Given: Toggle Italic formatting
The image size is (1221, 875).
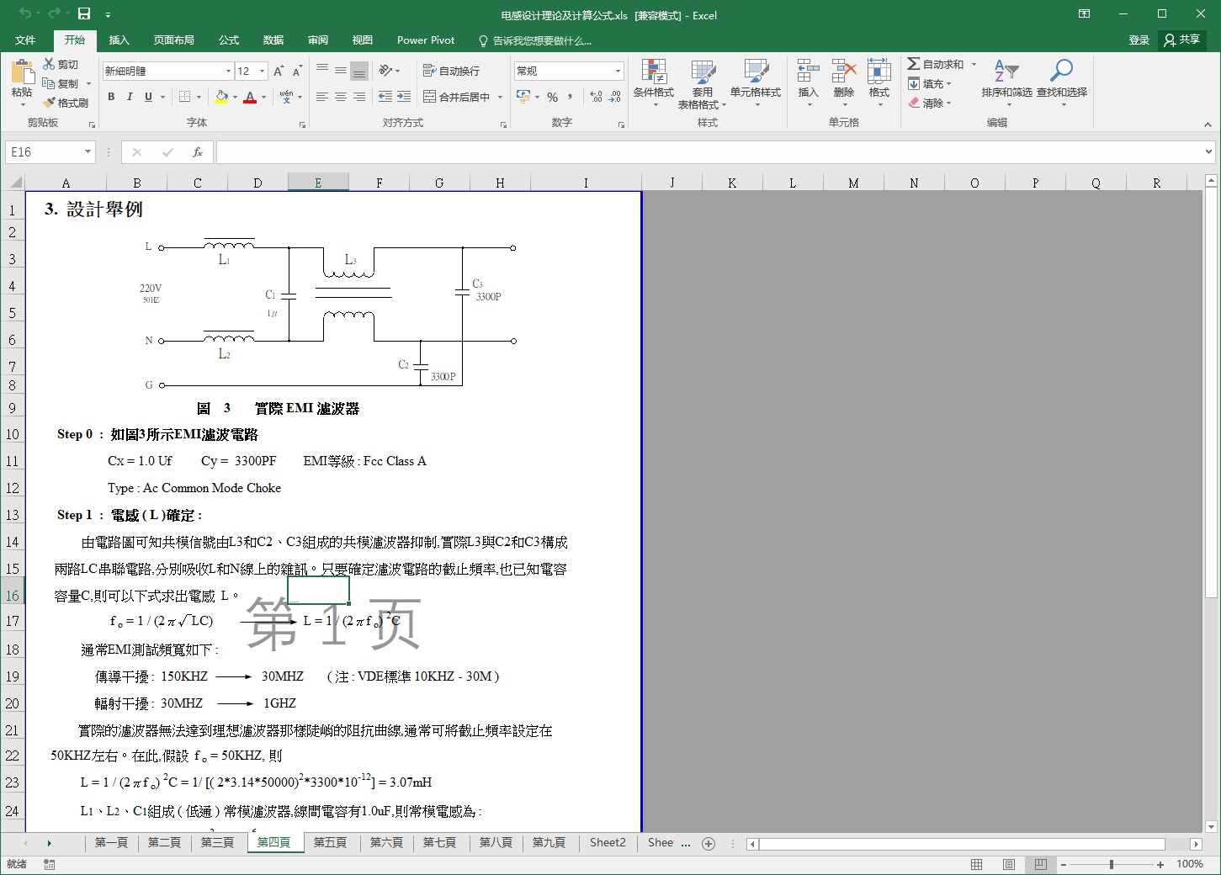Looking at the screenshot, I should 130,97.
